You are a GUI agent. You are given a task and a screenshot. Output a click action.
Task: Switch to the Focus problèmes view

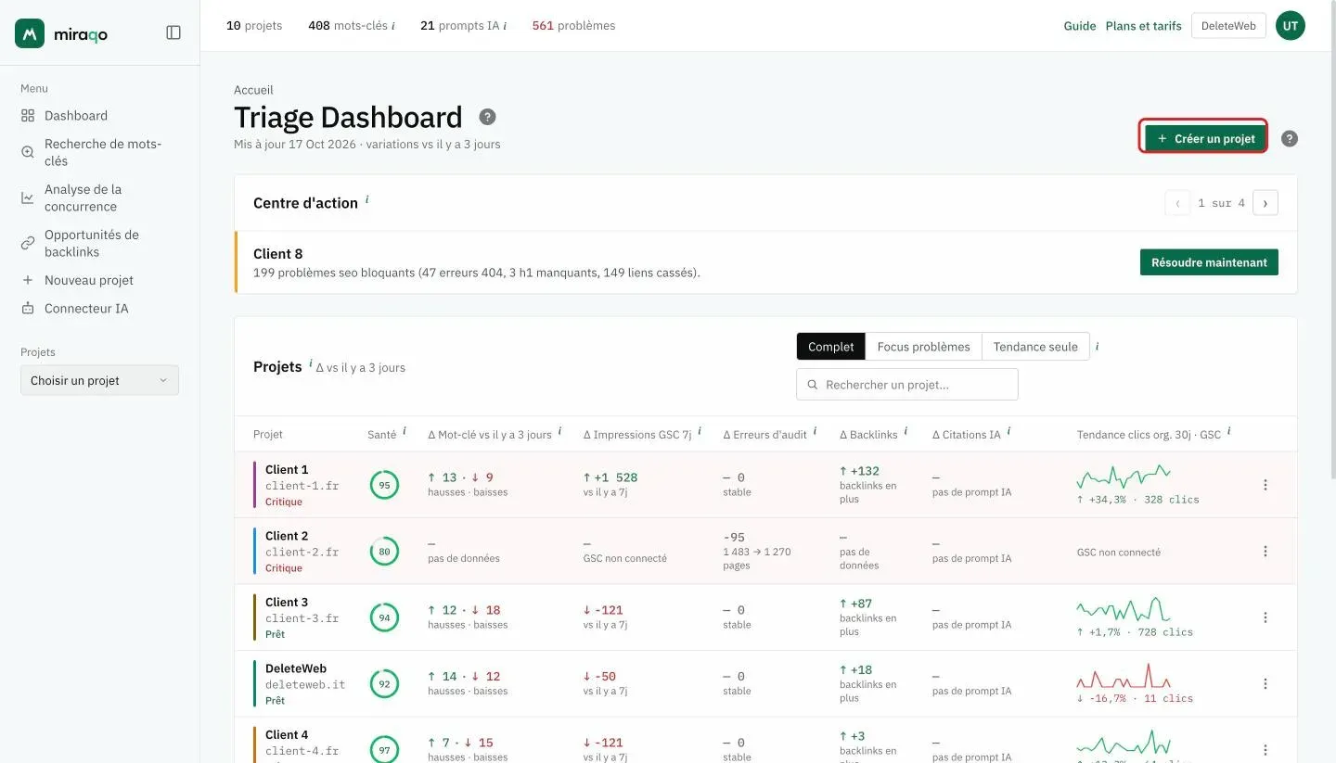click(x=923, y=347)
